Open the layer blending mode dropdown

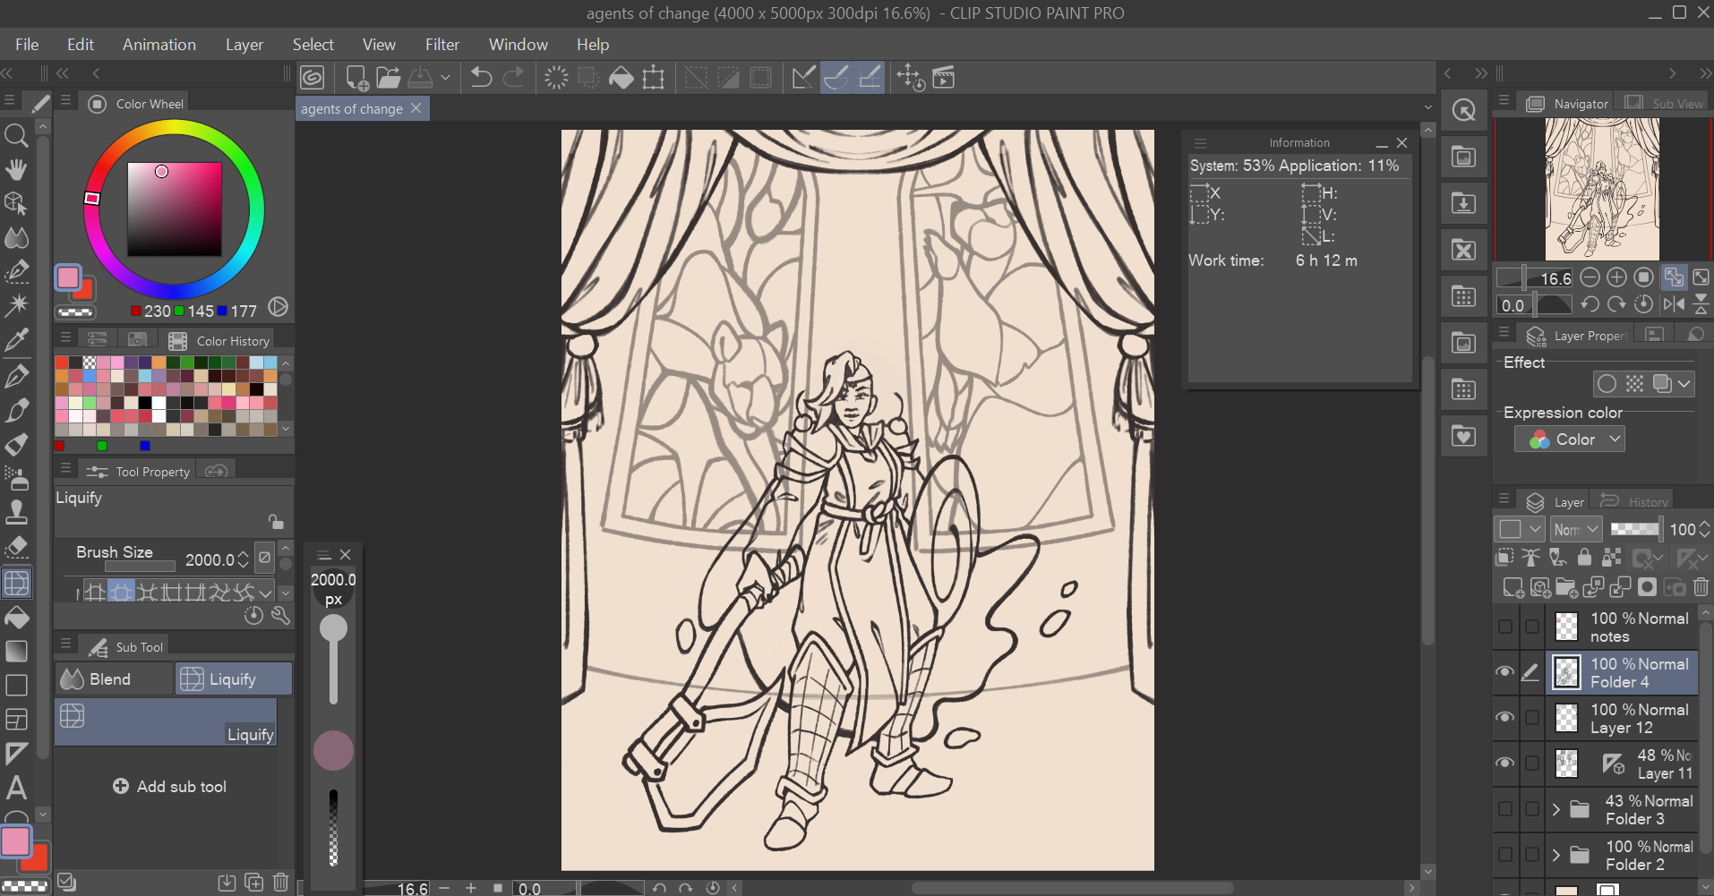pyautogui.click(x=1576, y=529)
